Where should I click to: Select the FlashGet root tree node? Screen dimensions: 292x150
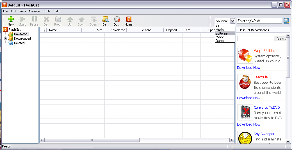[15, 29]
